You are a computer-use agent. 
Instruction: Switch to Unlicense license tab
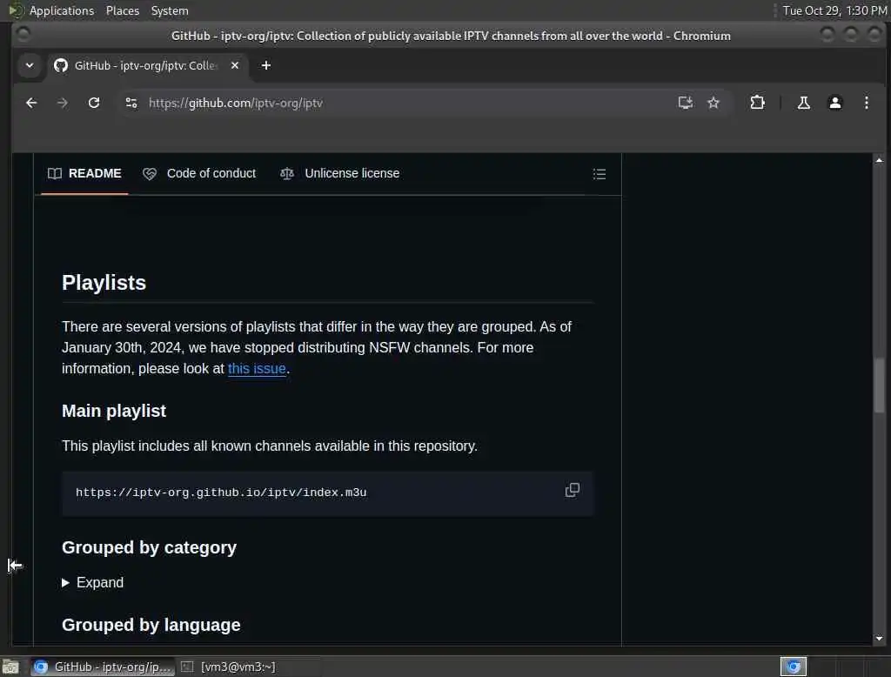coord(340,173)
